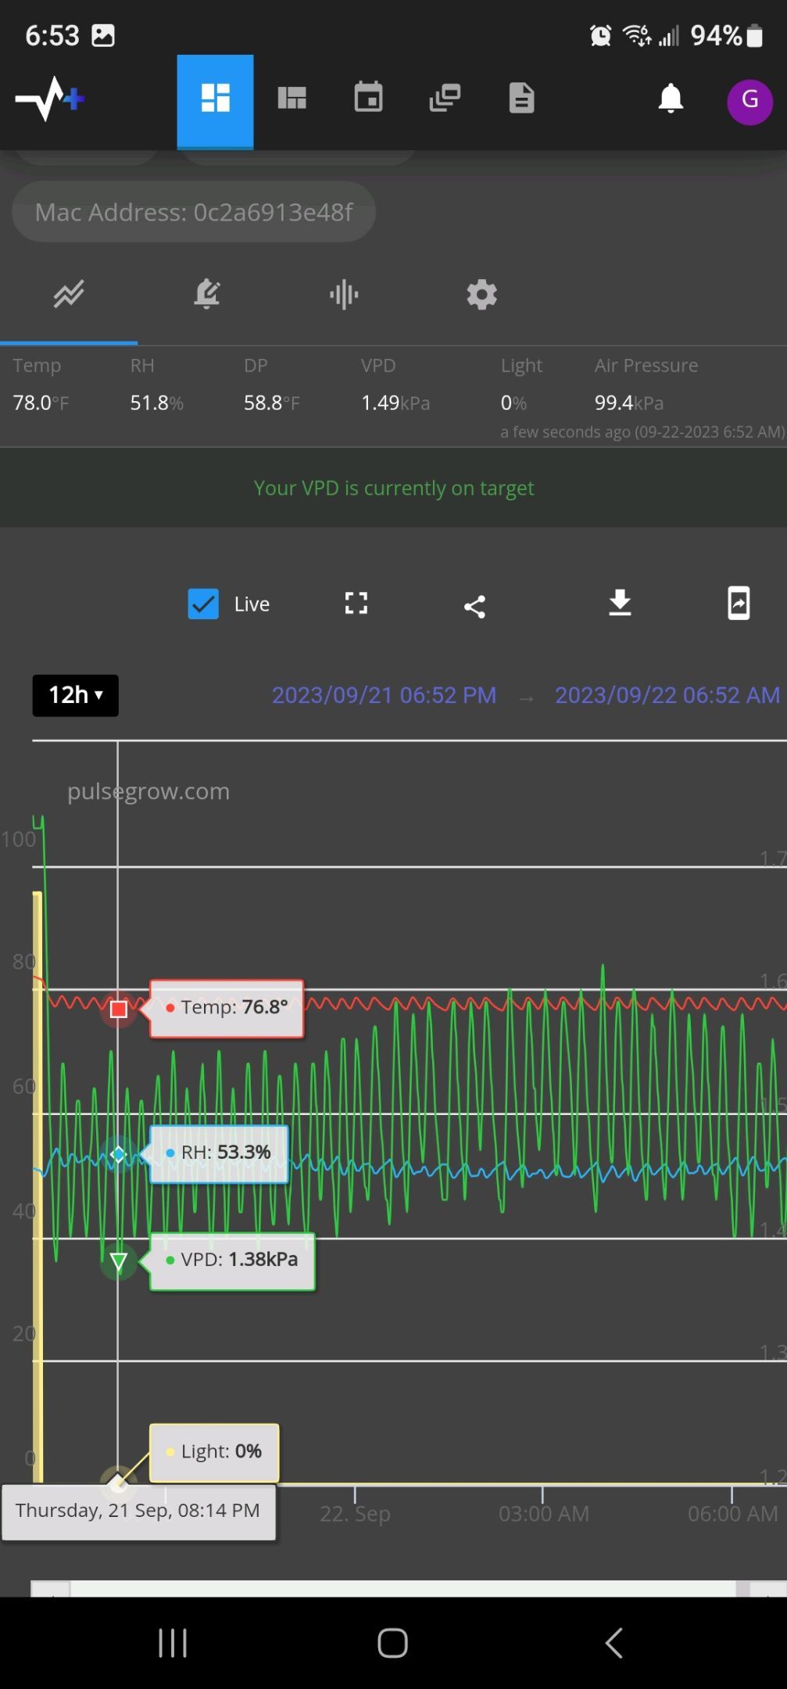Select the start date 2023/09/21 06:52 PM

click(384, 695)
